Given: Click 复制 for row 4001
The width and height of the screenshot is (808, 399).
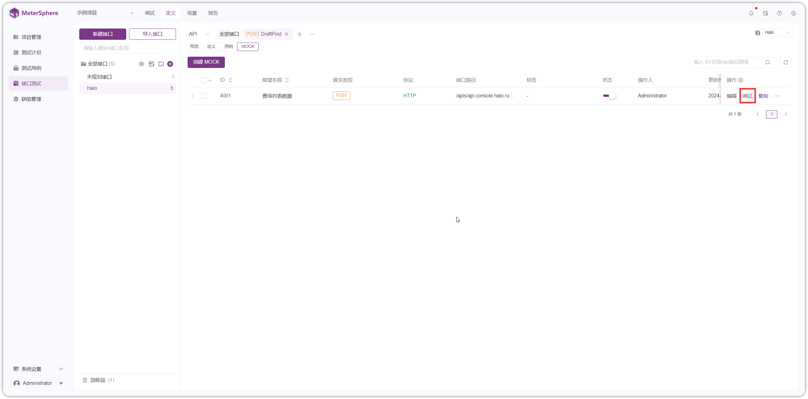Looking at the screenshot, I should [763, 96].
